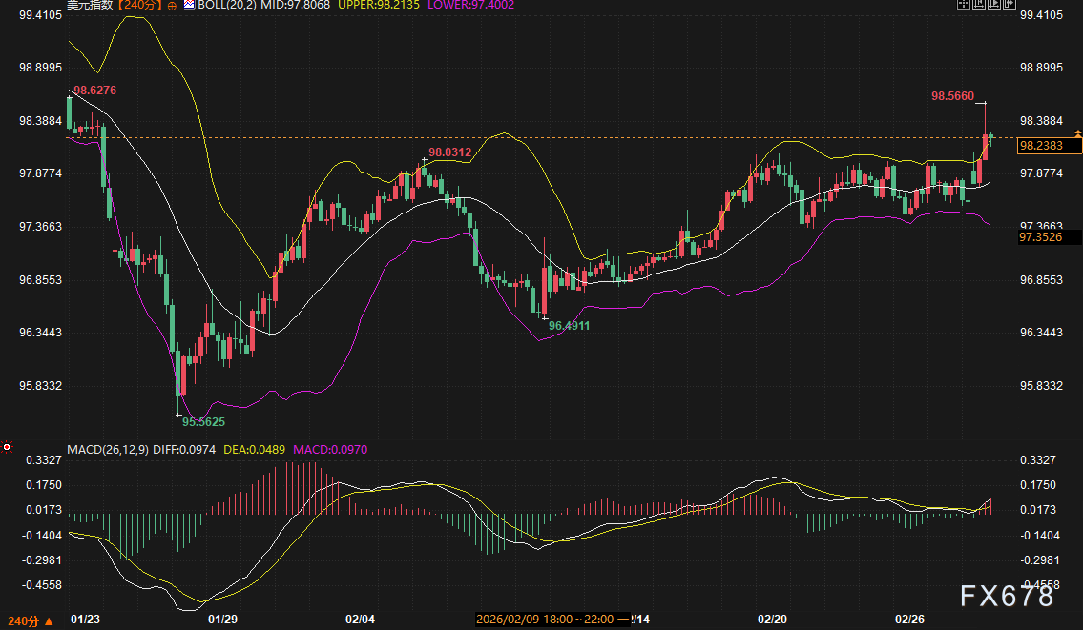
Task: Click the export arrow icon at top right
Action: [1009, 5]
